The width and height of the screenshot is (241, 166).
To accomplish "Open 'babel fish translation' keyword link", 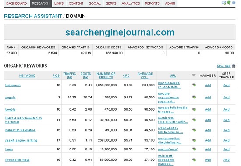I will click(21, 130).
